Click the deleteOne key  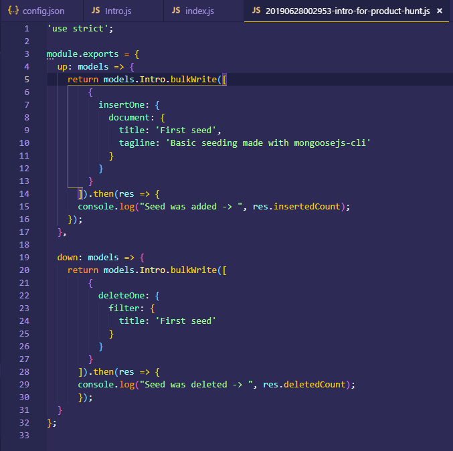click(121, 296)
